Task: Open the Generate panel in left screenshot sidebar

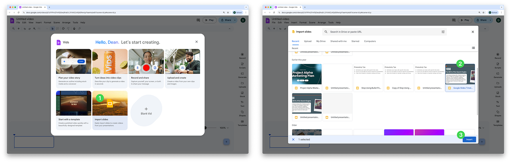Action: pos(242,75)
